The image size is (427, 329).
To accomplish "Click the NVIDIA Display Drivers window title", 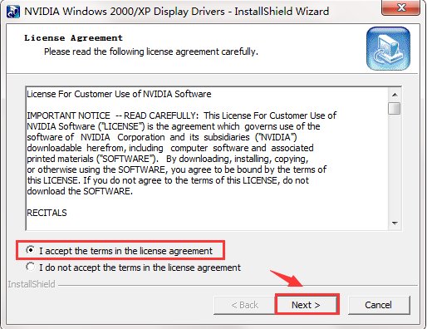I will [x=177, y=12].
